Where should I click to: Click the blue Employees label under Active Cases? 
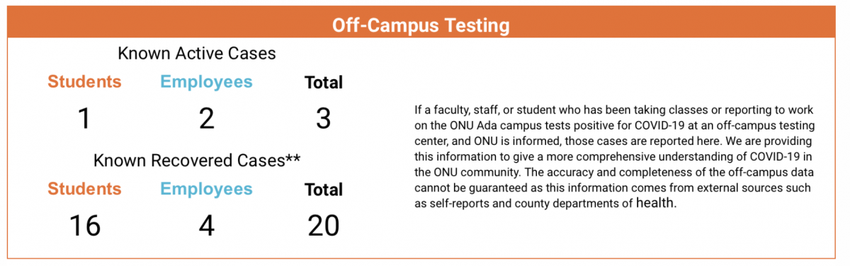[206, 82]
